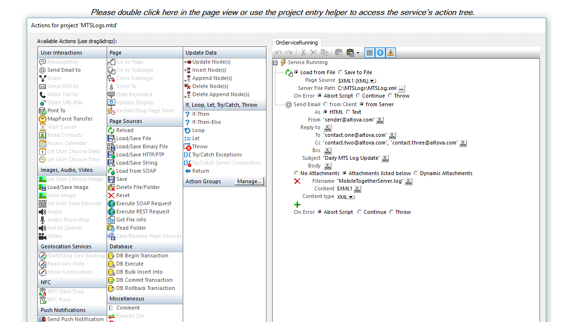This screenshot has width=573, height=322.
Task: Remove the attachment with the red X icon
Action: 298,181
